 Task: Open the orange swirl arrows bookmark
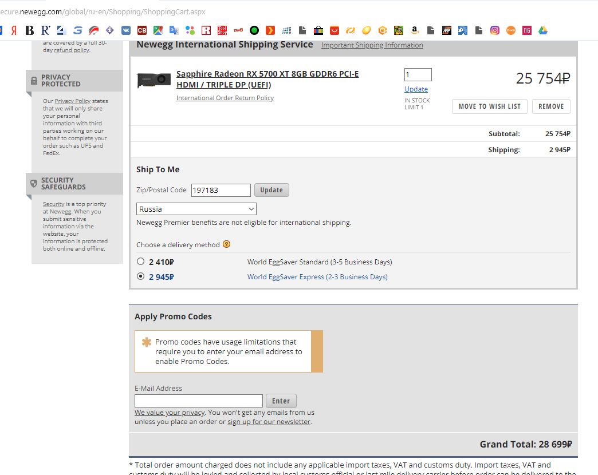click(x=351, y=30)
